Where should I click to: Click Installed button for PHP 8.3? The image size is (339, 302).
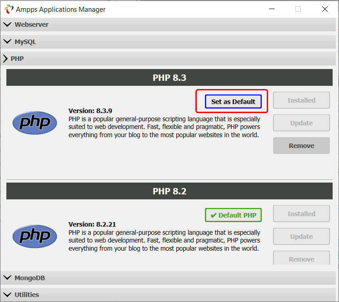pos(301,100)
